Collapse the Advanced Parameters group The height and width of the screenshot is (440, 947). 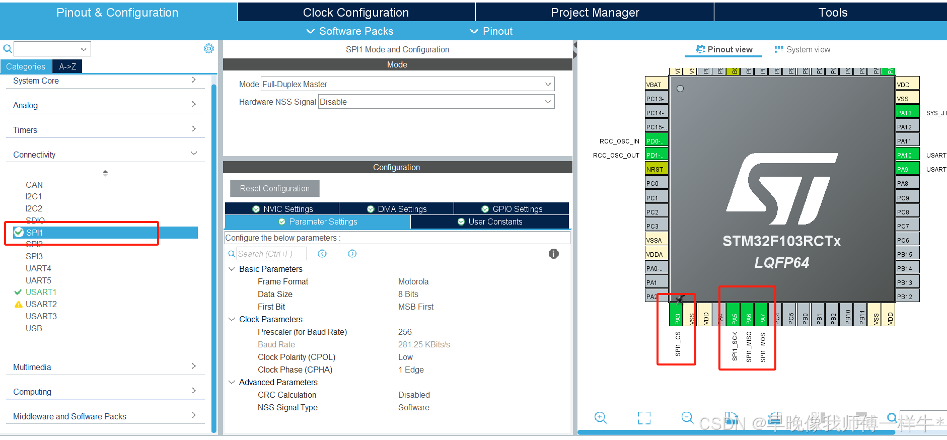pyautogui.click(x=232, y=382)
